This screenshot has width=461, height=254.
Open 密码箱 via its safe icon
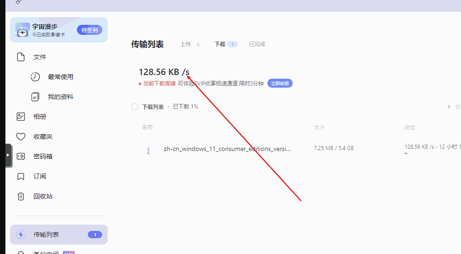point(21,156)
